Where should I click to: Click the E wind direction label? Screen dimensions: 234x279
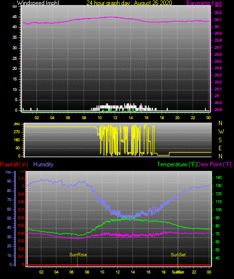pos(220,148)
